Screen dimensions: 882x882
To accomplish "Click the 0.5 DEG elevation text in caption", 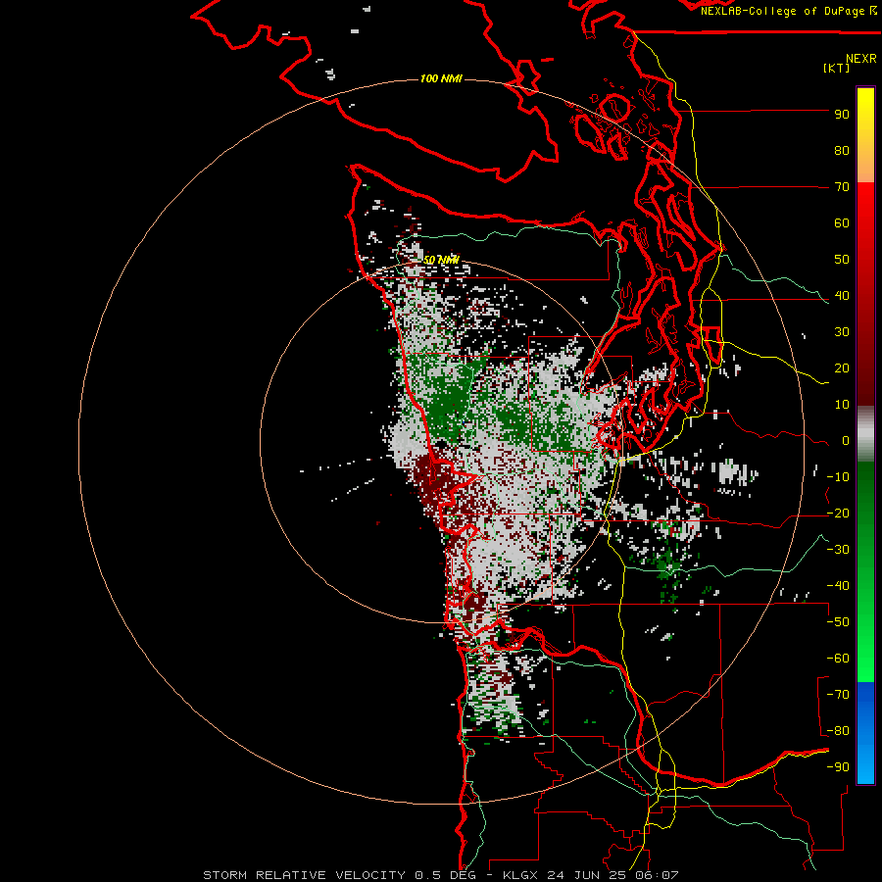I will pos(445,875).
